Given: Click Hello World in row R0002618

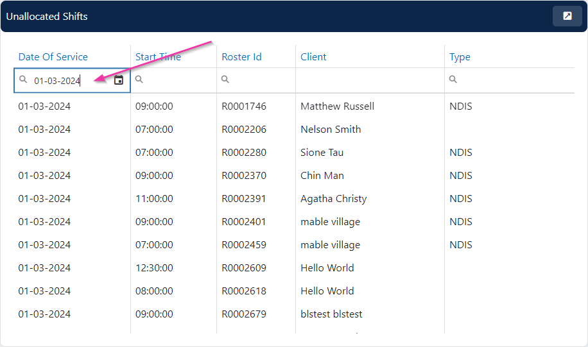Looking at the screenshot, I should click(x=327, y=291).
